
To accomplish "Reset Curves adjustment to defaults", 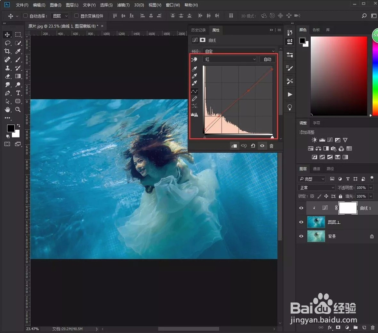I will coord(253,146).
